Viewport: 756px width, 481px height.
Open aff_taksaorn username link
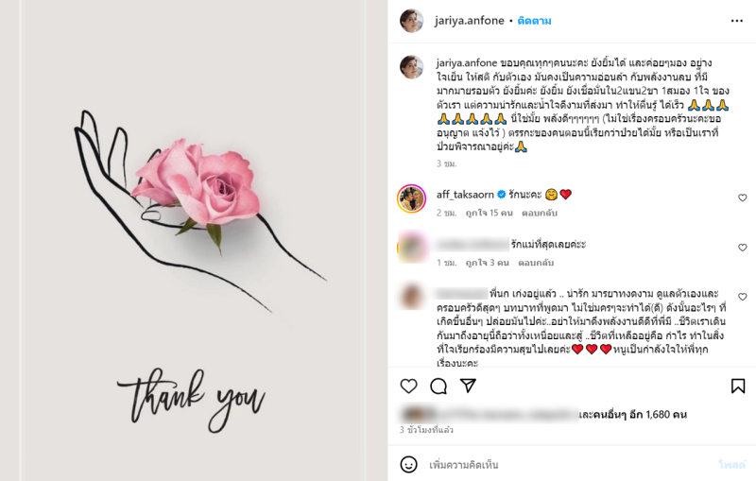point(465,195)
